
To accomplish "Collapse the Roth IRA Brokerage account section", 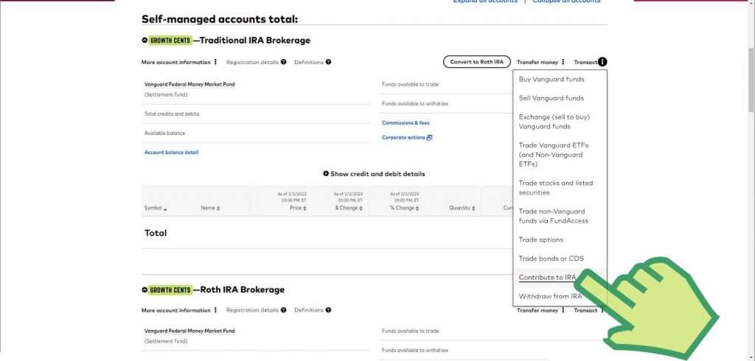I will pyautogui.click(x=145, y=290).
